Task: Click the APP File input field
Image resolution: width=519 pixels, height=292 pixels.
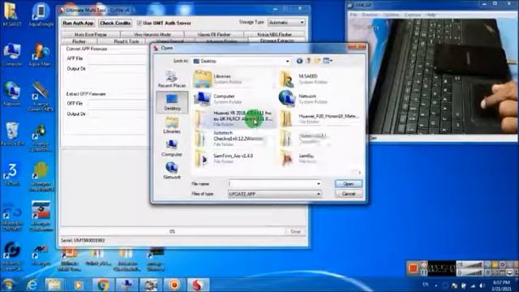Action: [x=118, y=58]
